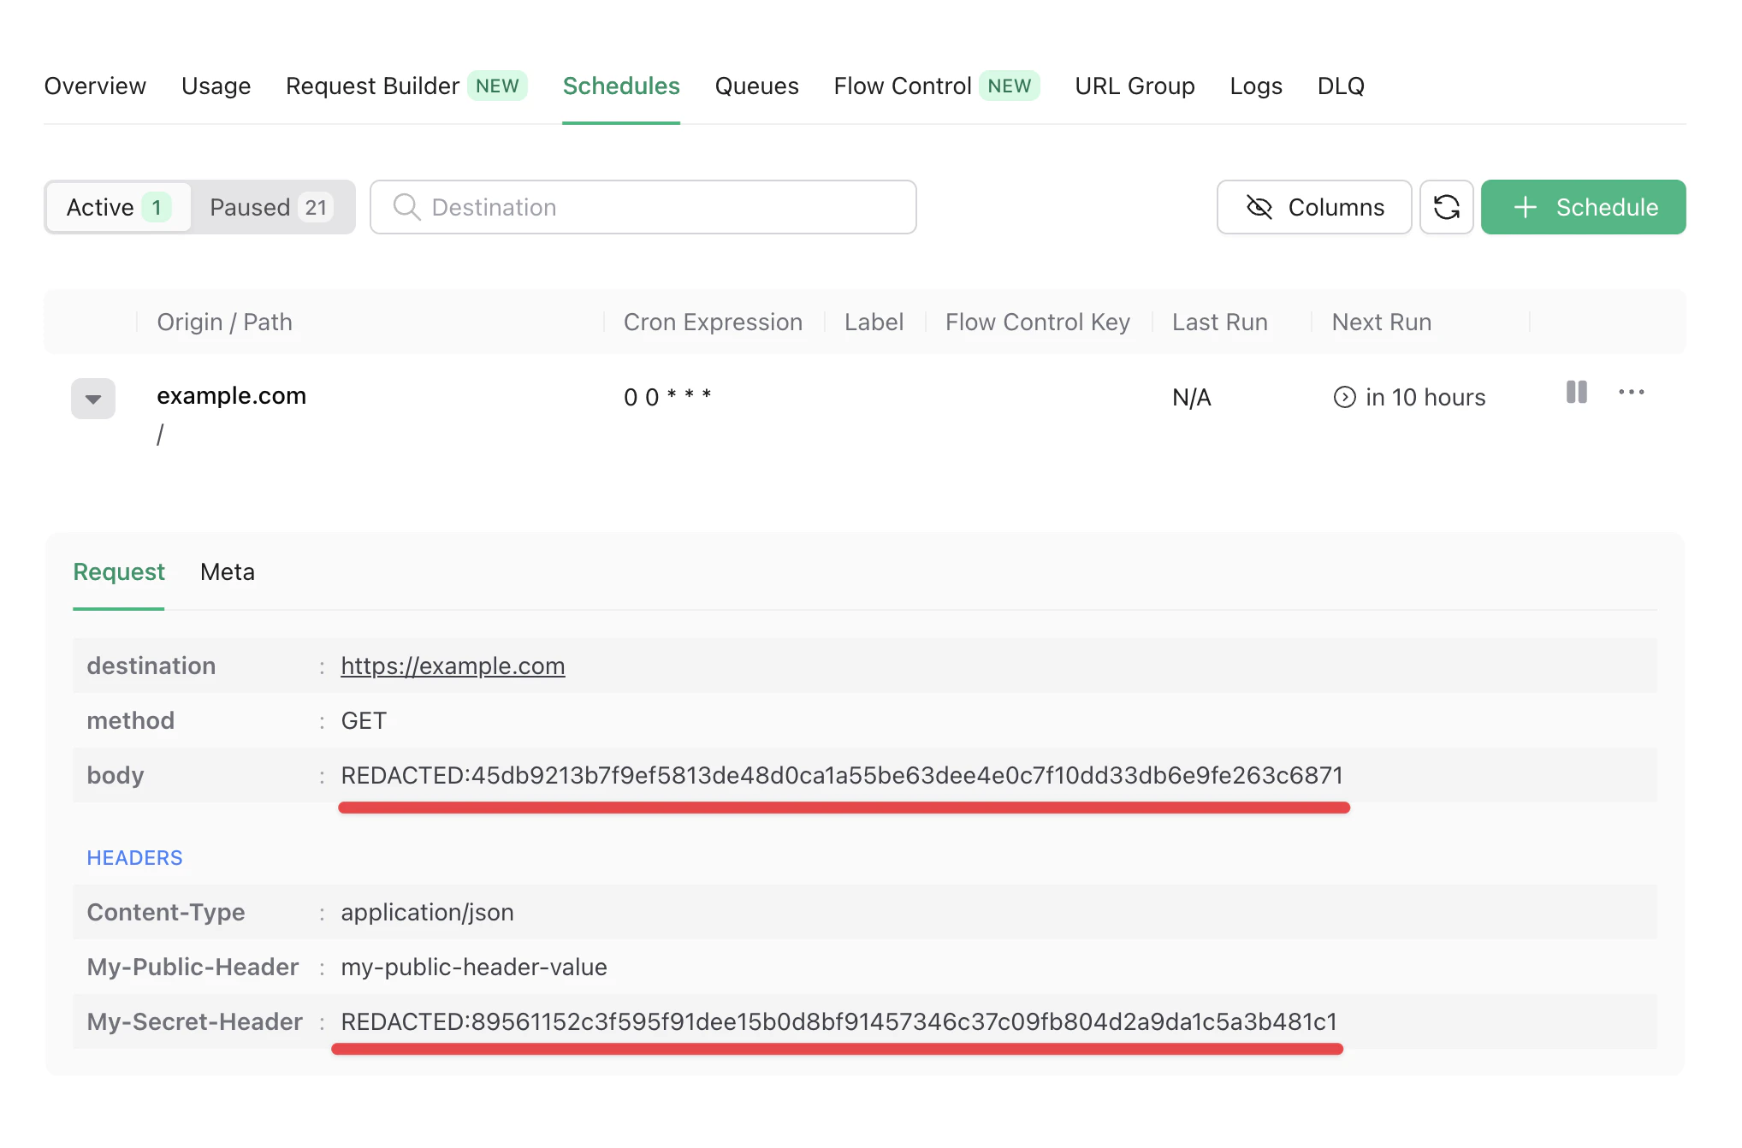Sort by Cron Expression column header
Screen dimensions: 1742x1148
[x=713, y=322]
